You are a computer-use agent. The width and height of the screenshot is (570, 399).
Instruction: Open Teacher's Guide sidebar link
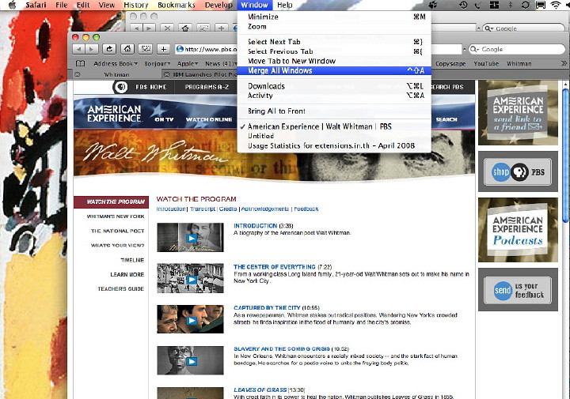click(x=120, y=289)
